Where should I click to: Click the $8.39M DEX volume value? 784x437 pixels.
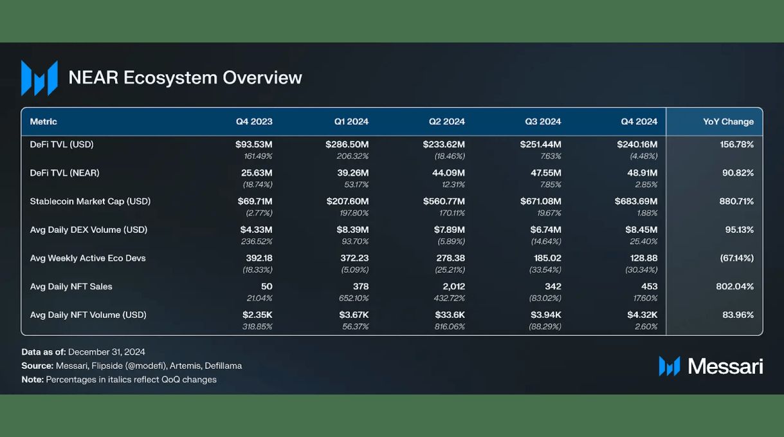click(x=353, y=230)
